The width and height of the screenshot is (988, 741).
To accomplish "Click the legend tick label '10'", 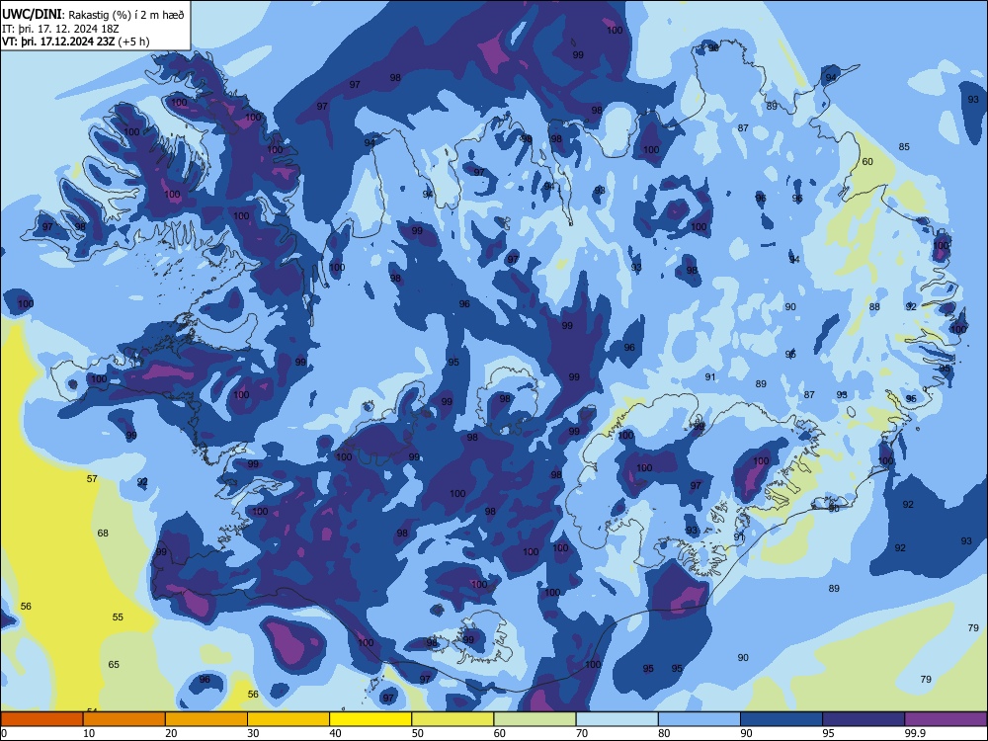I will coord(89,733).
